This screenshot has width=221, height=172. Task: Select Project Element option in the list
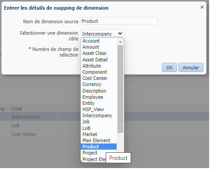tap(94, 159)
